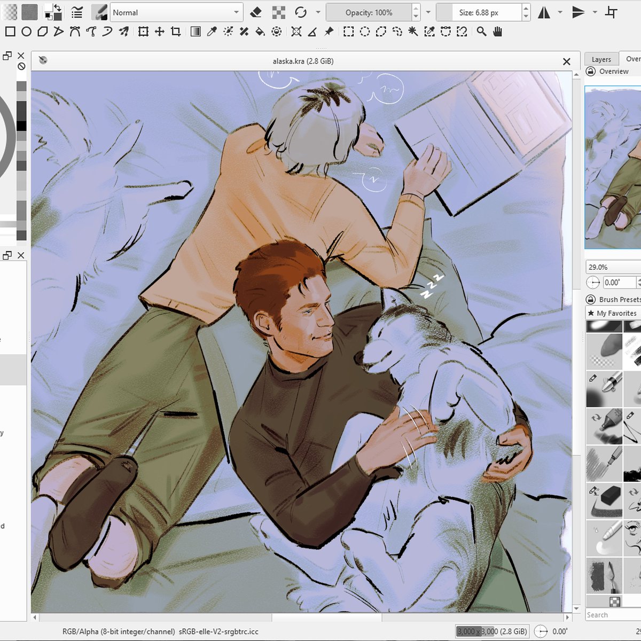Select the Ellipse shape tool
Image resolution: width=641 pixels, height=641 pixels.
(26, 32)
